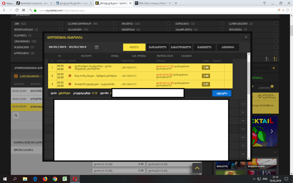Viewport: 293px width, 183px height.
Task: Open the Opera Menu button
Action: click(7, 3)
